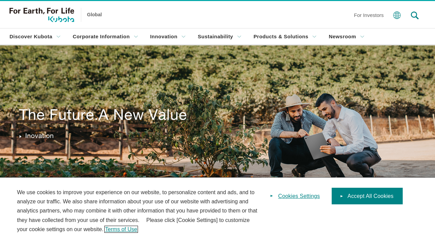This screenshot has width=435, height=244.
Task: Visit the For Investors link
Action: point(369,15)
